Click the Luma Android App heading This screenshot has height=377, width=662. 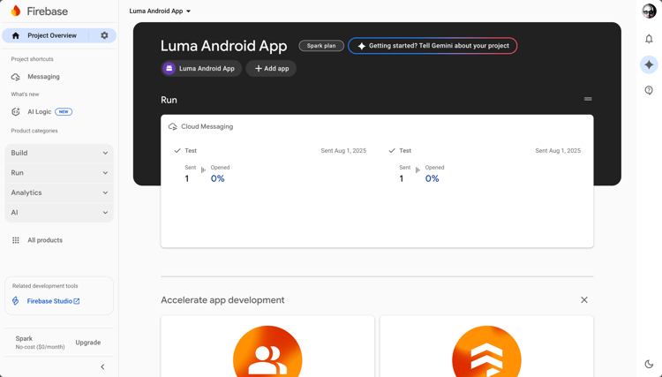(224, 46)
